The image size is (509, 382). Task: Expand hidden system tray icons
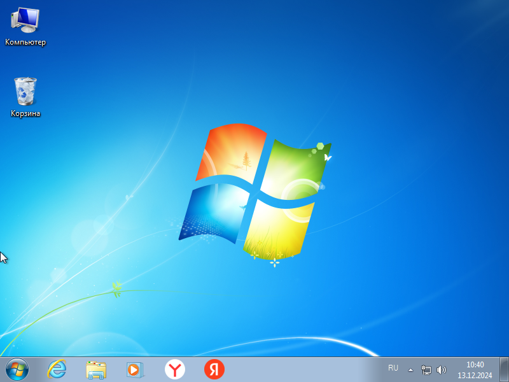click(x=410, y=369)
